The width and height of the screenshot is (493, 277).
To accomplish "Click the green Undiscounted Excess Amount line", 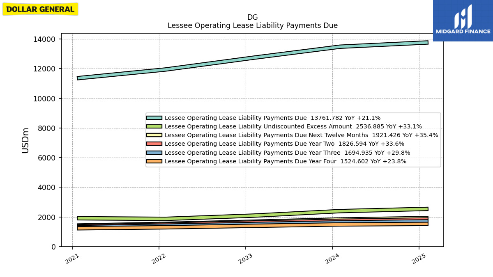I will click(253, 215).
